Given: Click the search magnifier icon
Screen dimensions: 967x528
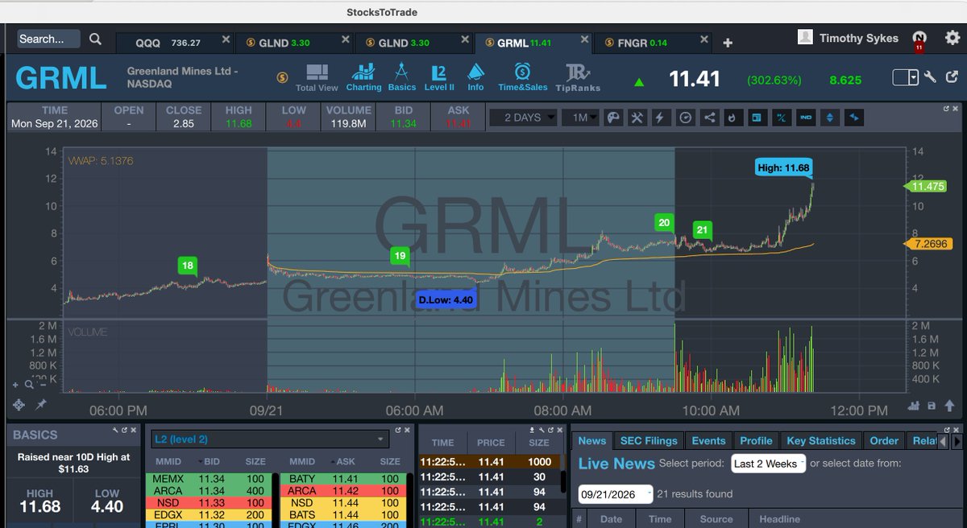Looking at the screenshot, I should [95, 39].
